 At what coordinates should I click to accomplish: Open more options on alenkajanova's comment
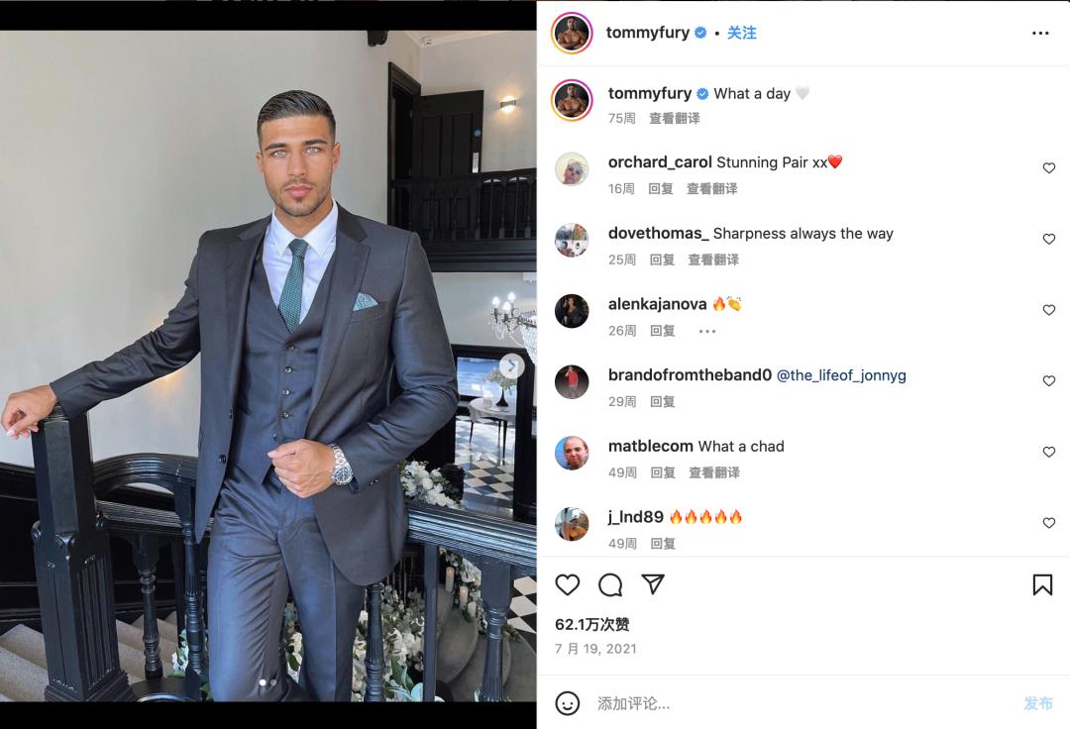click(x=707, y=332)
